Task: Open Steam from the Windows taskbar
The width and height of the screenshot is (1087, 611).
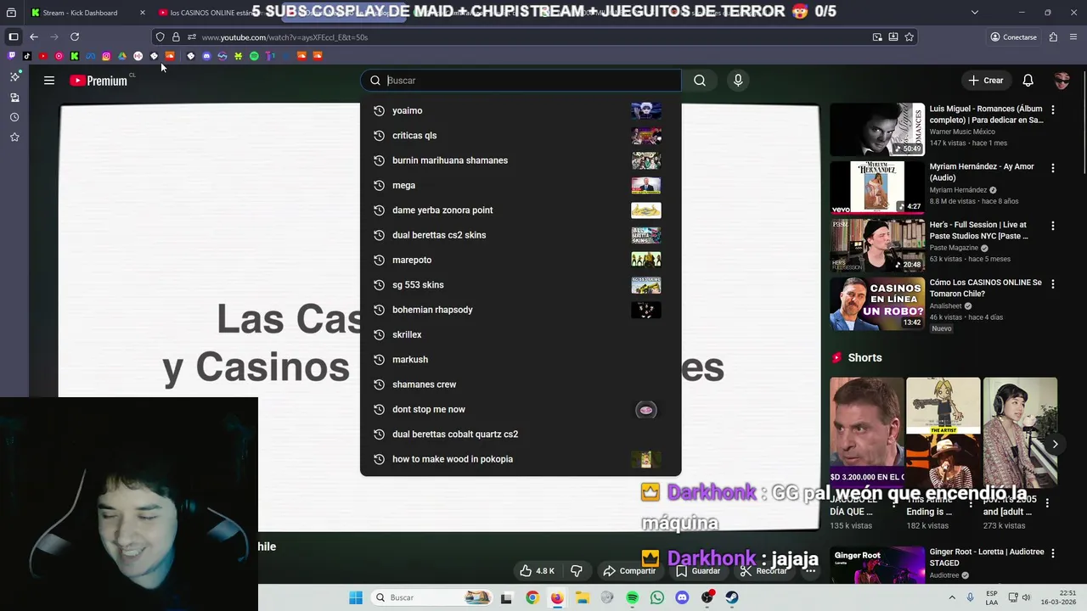Action: [x=731, y=597]
